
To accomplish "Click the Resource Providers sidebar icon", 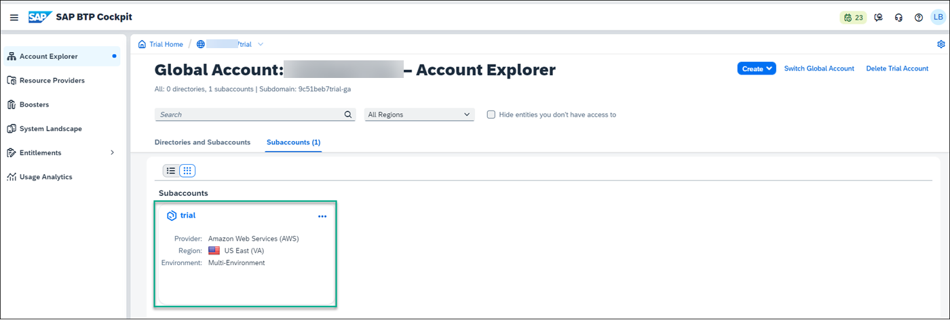I will click(x=12, y=81).
